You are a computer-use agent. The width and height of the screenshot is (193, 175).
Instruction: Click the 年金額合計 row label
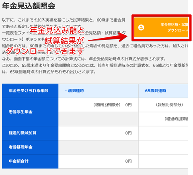tap(30, 161)
